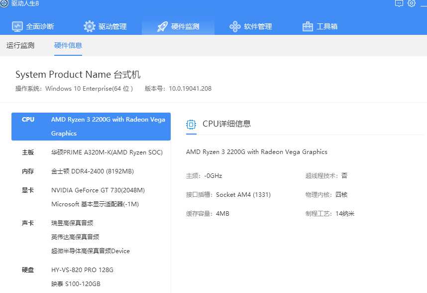This screenshot has height=293, width=427.
Task: Select the 超微半导体高保真音频Device entry
Action: tap(91, 251)
